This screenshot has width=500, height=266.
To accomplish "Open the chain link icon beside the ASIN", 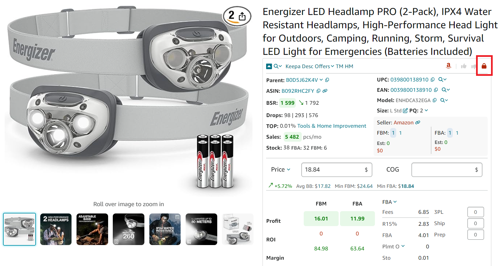I will pos(325,91).
